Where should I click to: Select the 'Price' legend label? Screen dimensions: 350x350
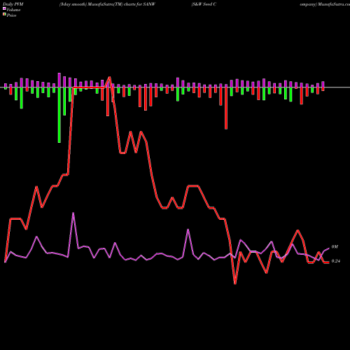pos(11,15)
